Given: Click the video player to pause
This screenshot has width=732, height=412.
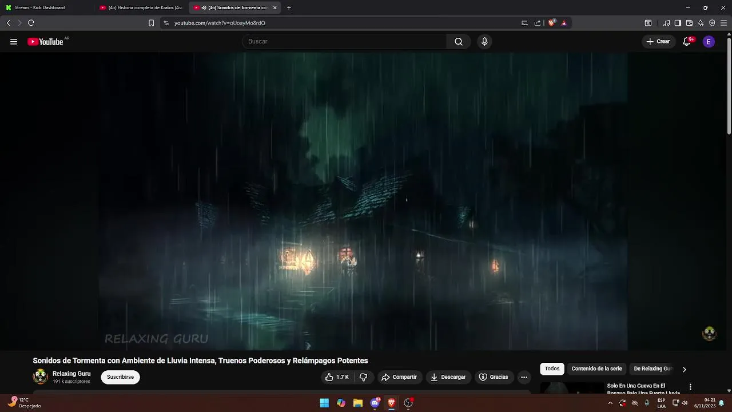Looking at the screenshot, I should 363,201.
